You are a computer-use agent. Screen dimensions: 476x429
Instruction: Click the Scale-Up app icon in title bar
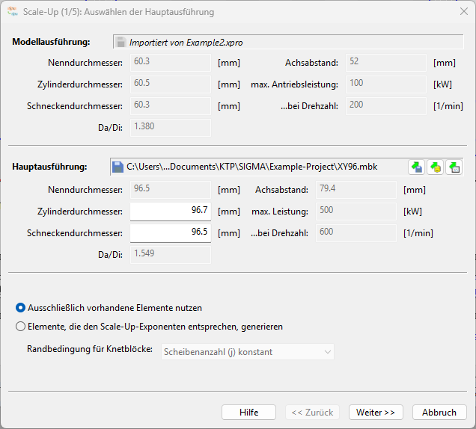pyautogui.click(x=13, y=11)
